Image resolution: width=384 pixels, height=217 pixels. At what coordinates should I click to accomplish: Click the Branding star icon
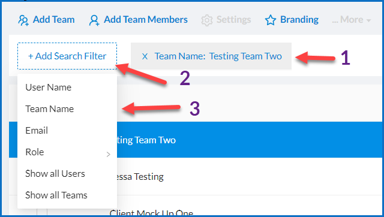click(x=271, y=20)
